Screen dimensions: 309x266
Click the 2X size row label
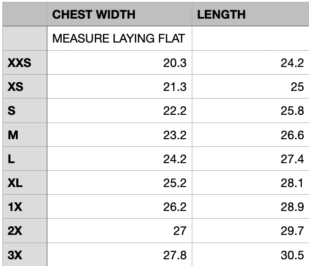pos(25,231)
